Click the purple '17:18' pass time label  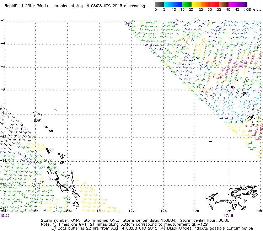pos(228,216)
